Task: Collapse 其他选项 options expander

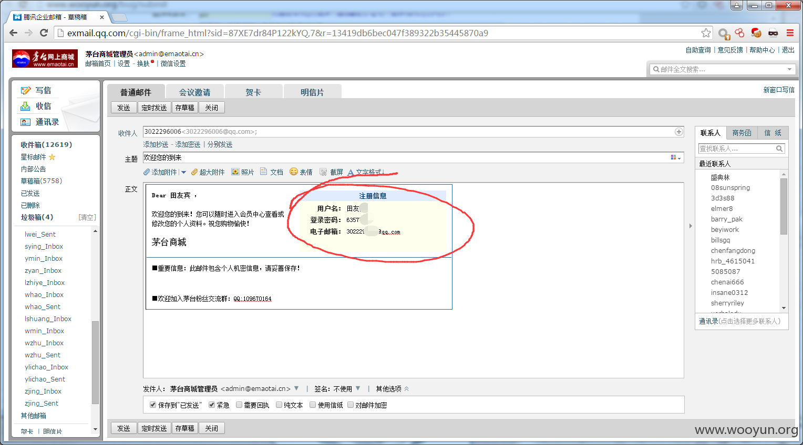Action: (406, 389)
